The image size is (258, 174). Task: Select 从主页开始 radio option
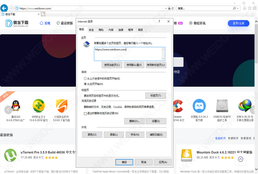(85, 84)
